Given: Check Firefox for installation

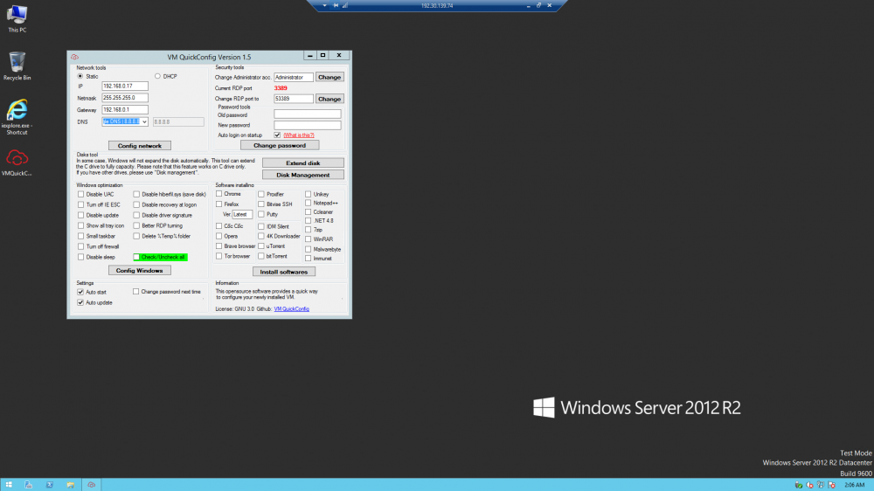Looking at the screenshot, I should coord(219,204).
